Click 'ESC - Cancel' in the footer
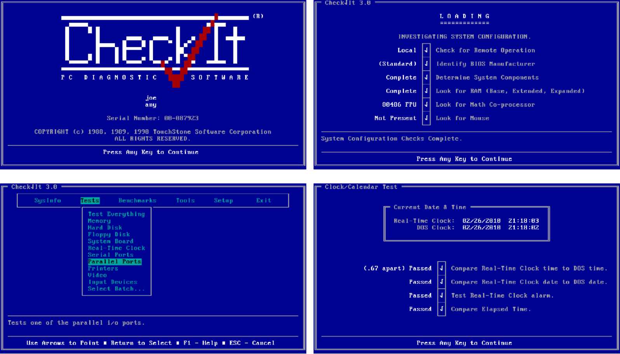This screenshot has width=620, height=354. (x=252, y=343)
